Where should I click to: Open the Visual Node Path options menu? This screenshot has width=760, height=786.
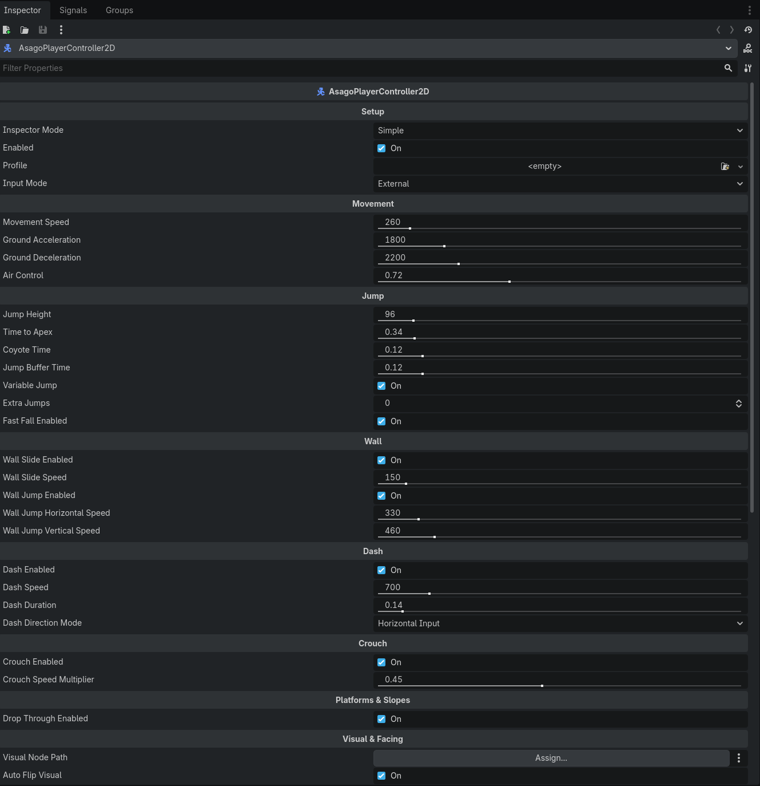pos(739,758)
